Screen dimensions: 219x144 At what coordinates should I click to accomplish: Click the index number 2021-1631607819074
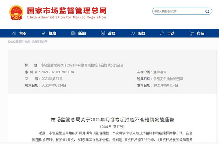(x=58, y=72)
